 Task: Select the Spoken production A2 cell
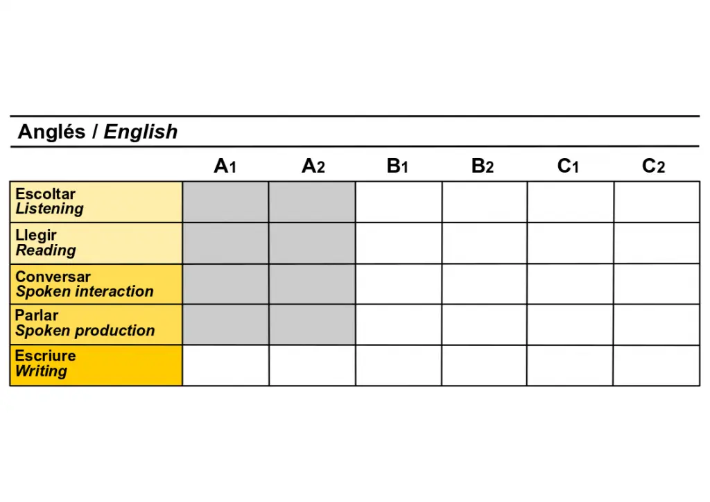pos(312,324)
